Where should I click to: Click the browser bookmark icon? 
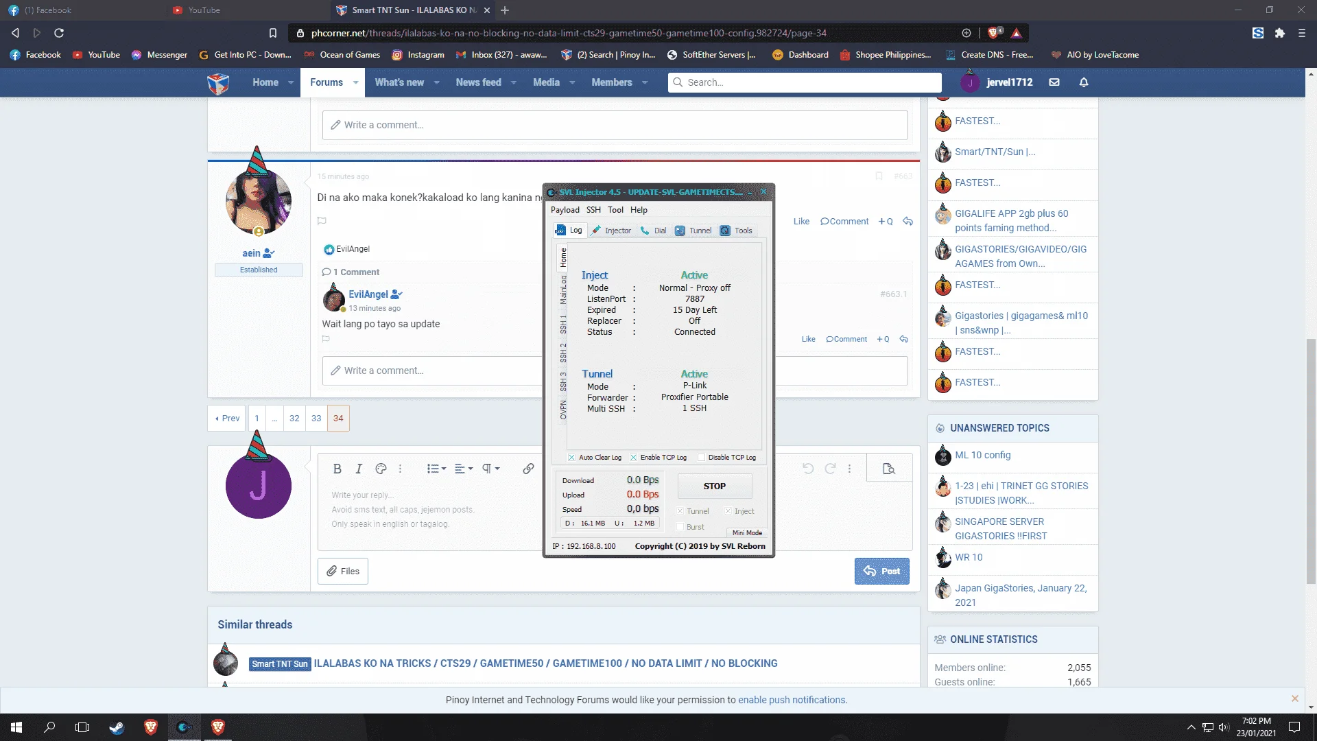tap(273, 33)
